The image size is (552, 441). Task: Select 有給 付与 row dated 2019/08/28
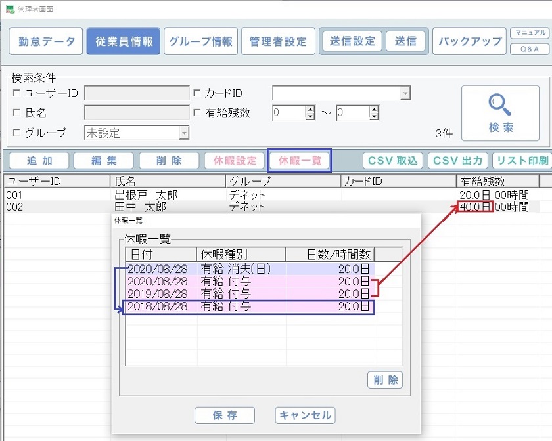click(250, 293)
